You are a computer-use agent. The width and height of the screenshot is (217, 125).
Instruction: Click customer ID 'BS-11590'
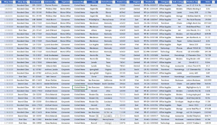pyautogui.click(x=37, y=120)
